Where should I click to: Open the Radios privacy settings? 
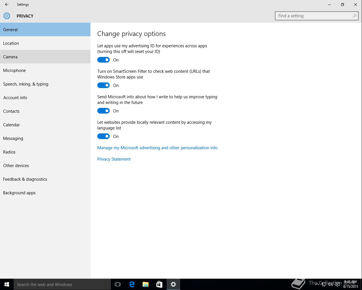click(x=45, y=152)
